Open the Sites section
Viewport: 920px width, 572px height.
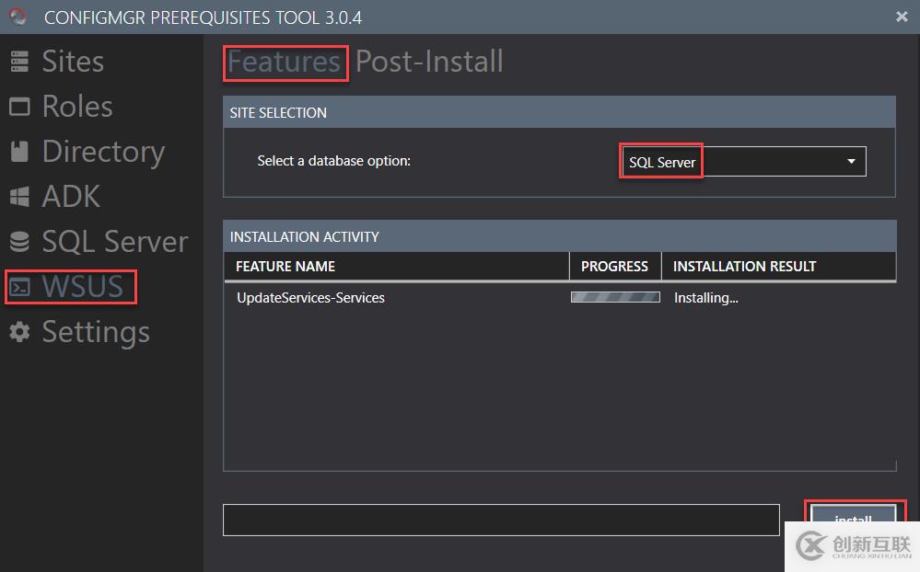click(73, 62)
